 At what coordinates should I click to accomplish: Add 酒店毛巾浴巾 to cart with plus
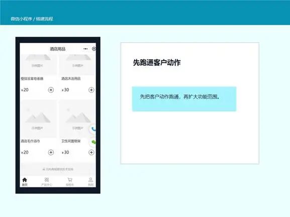pos(51,153)
